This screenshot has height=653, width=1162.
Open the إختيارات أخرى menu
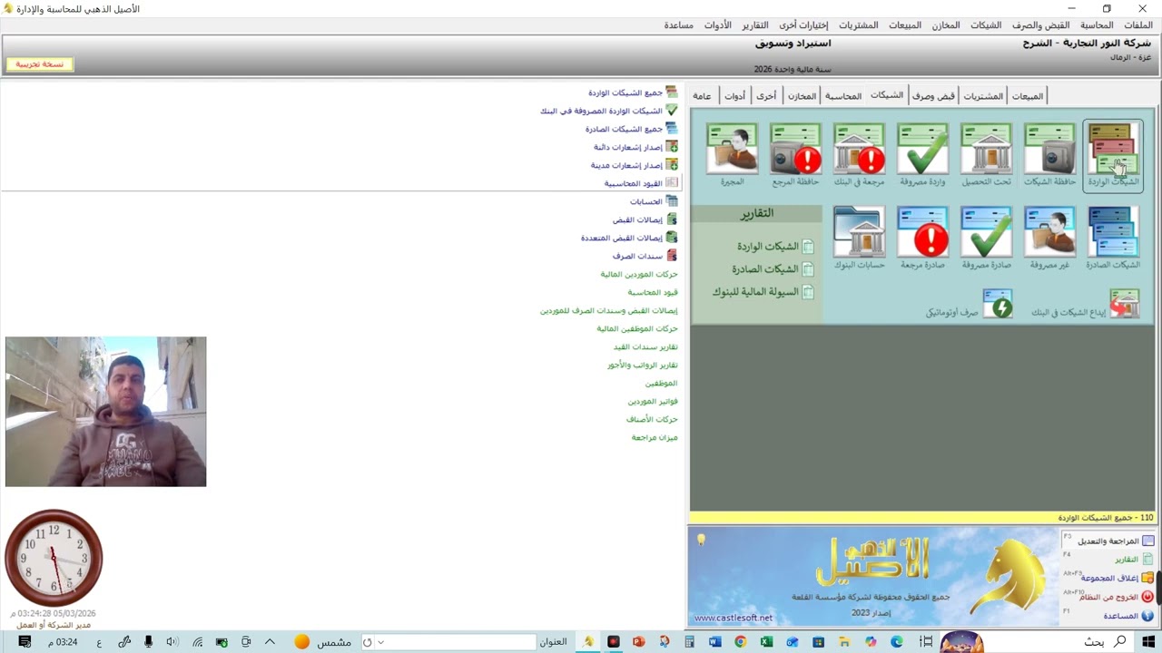(803, 25)
